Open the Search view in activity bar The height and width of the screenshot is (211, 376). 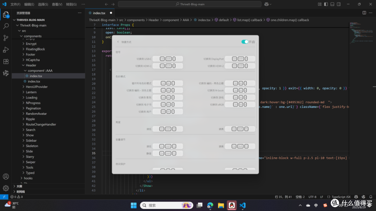click(6, 26)
